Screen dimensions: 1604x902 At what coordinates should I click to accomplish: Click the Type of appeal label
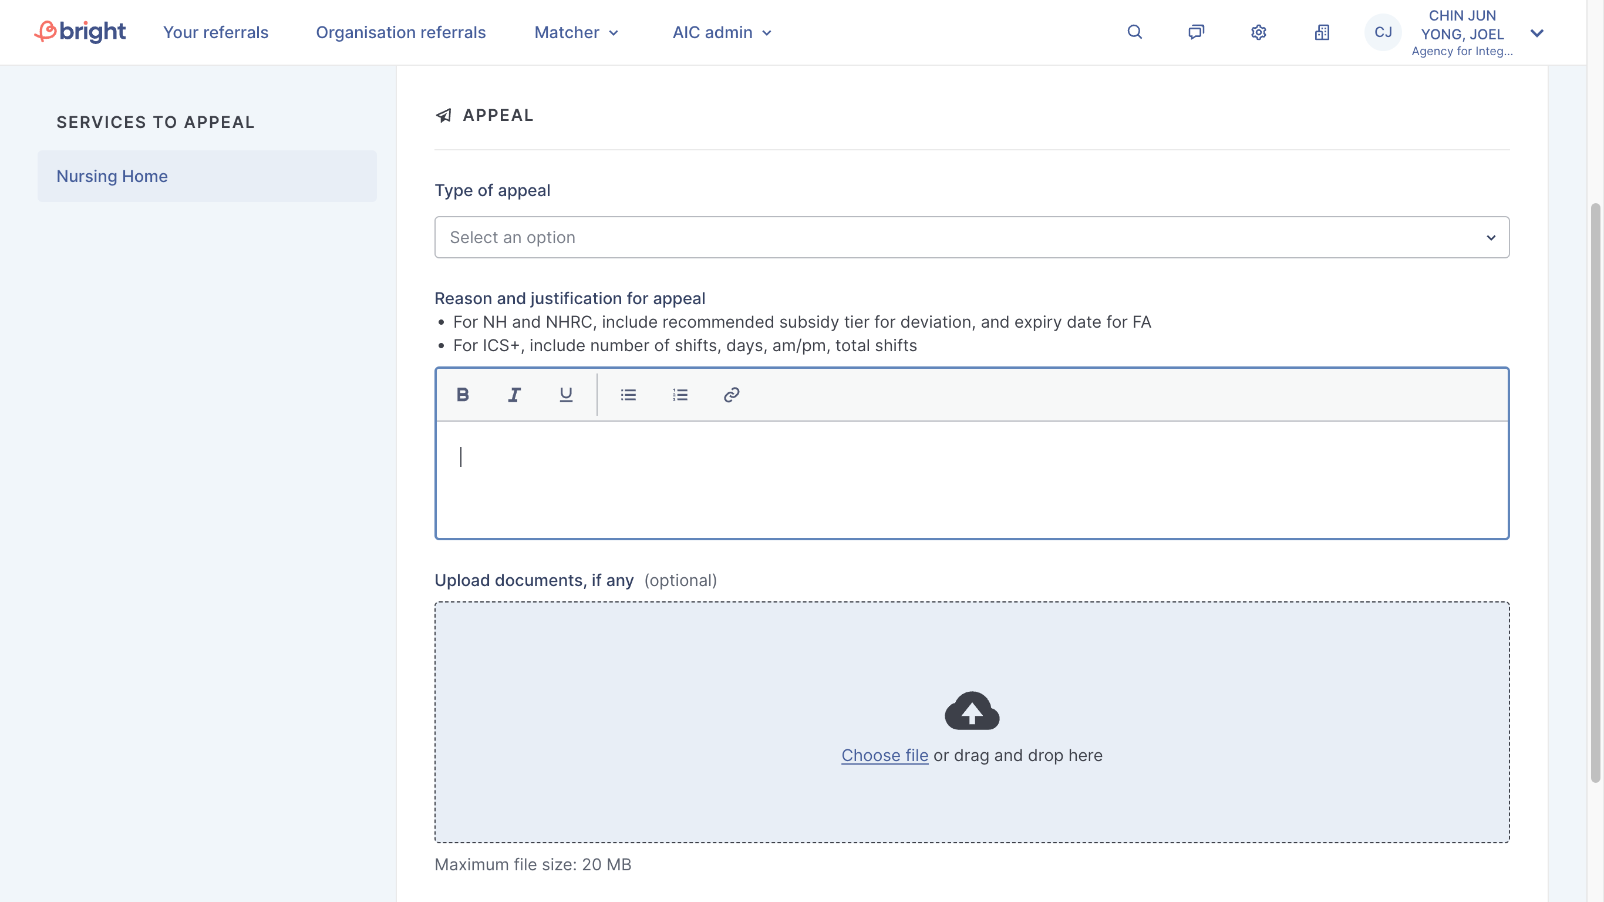[x=492, y=190]
